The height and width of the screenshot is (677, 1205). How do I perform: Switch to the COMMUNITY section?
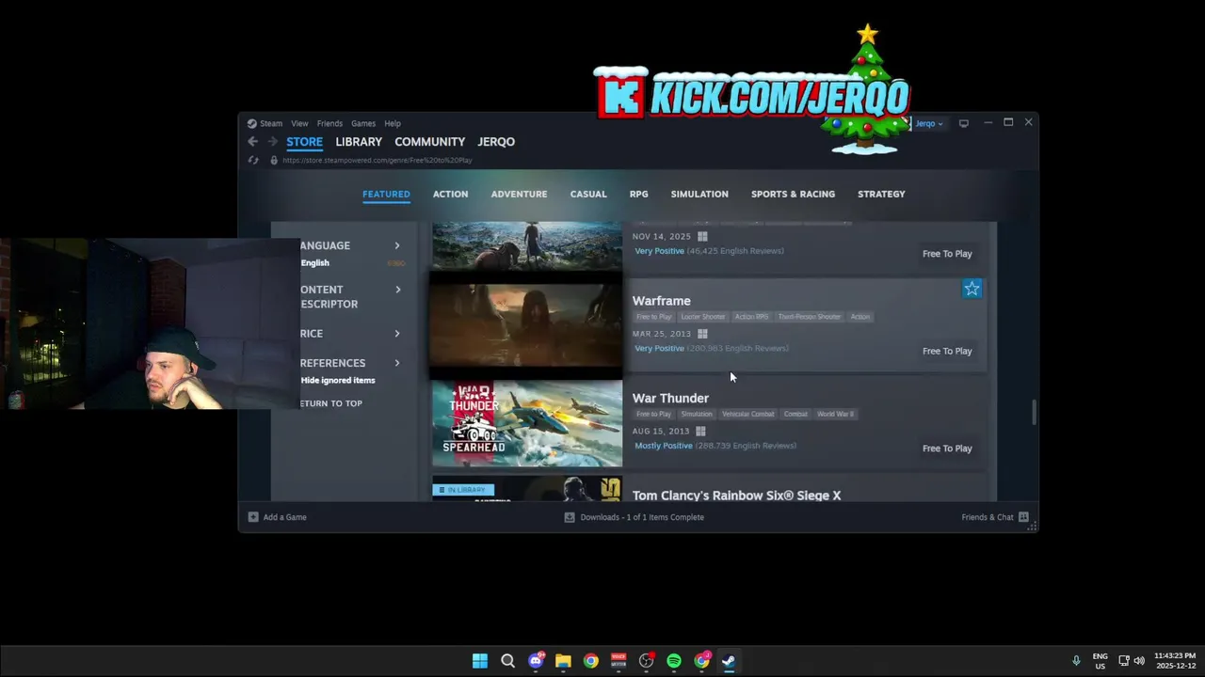(x=430, y=142)
